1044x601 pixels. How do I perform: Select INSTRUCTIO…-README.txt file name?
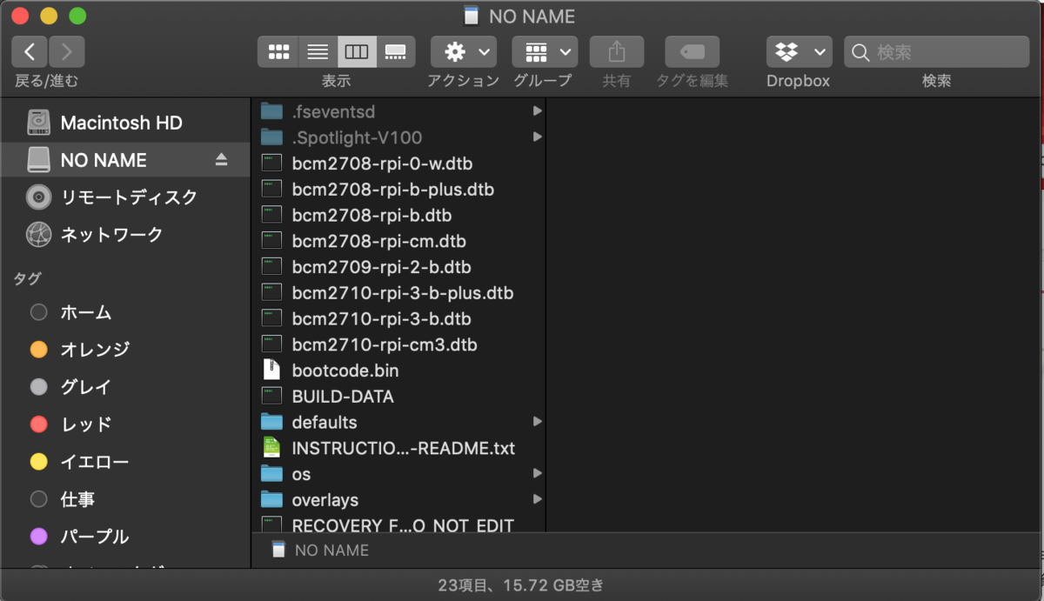tap(404, 449)
